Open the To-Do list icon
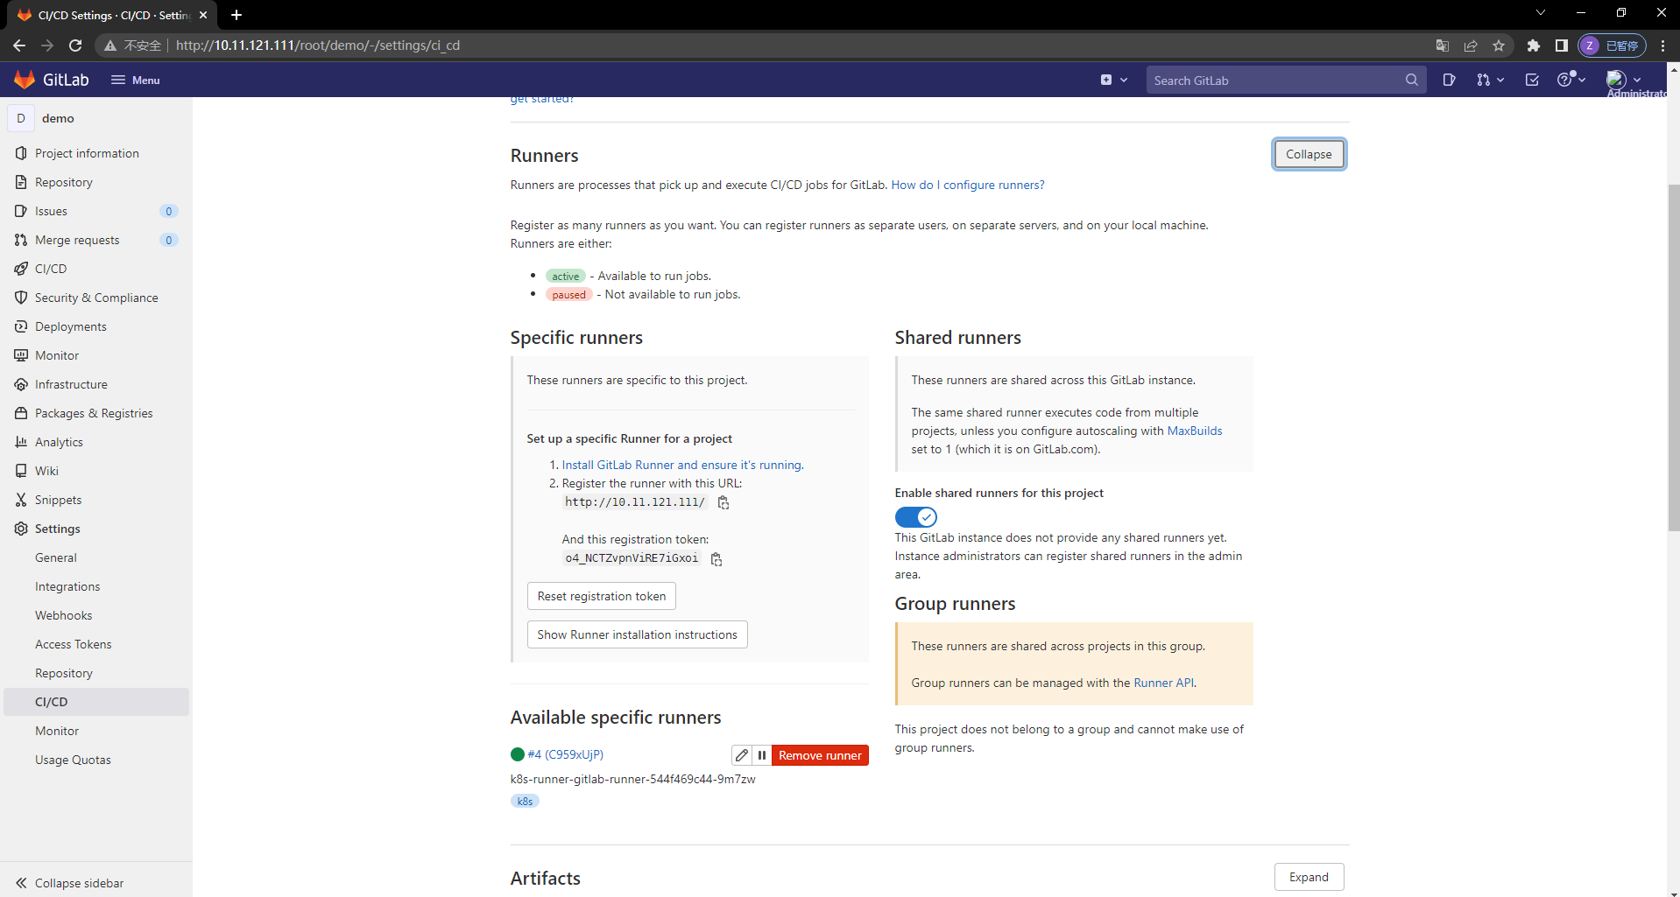This screenshot has height=897, width=1680. coord(1532,80)
